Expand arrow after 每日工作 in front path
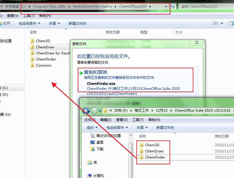This screenshot has height=178, width=234. coord(152,111)
